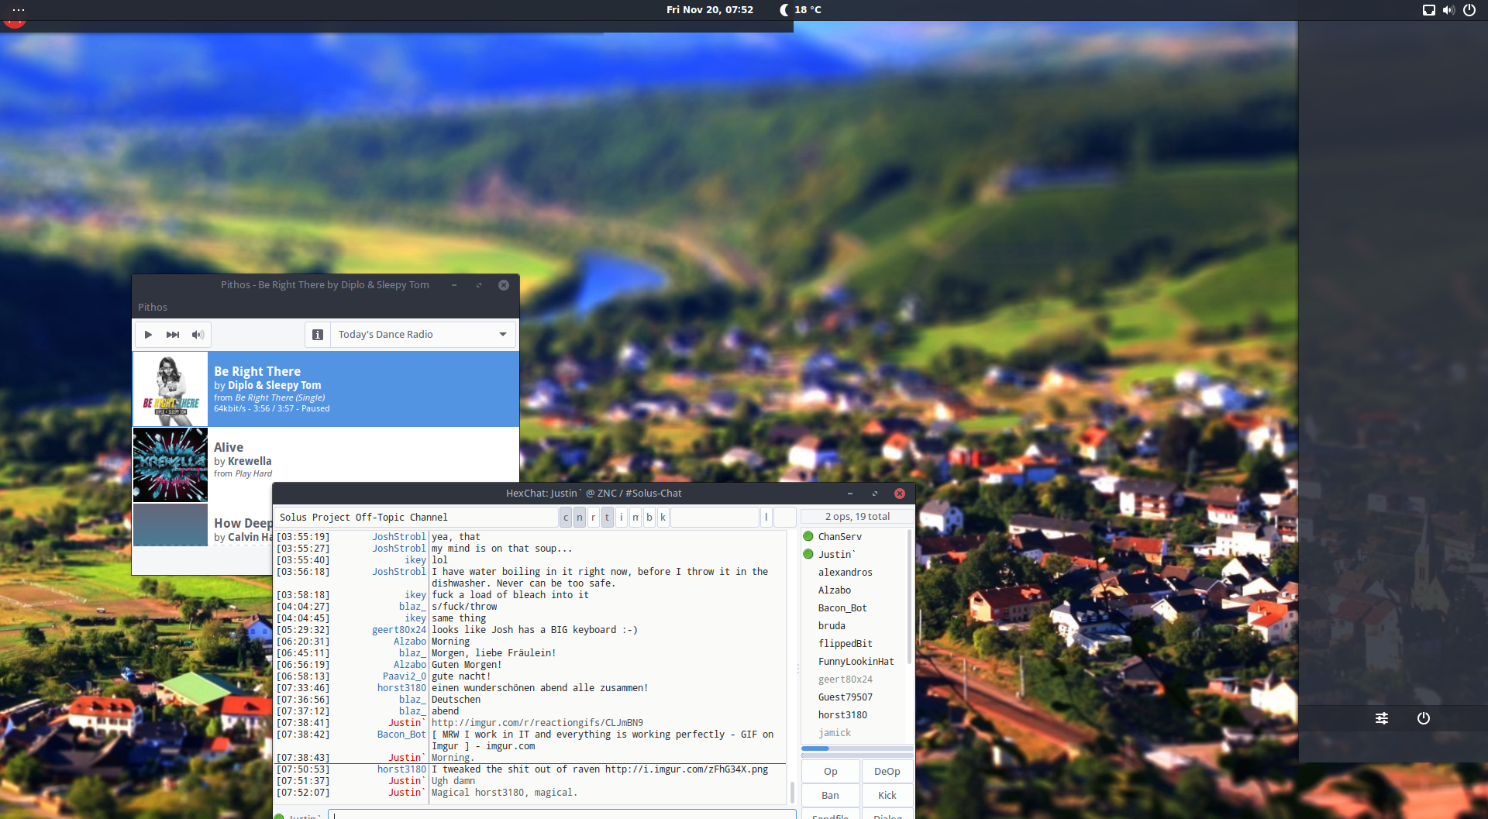The width and height of the screenshot is (1488, 819).
Task: Click the lag meter progress bar
Action: [x=857, y=748]
